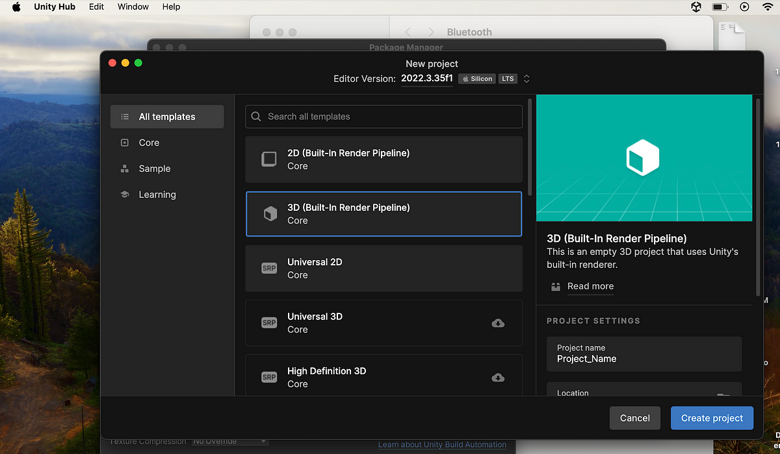Open the Read more link
The height and width of the screenshot is (454, 780).
click(x=590, y=286)
